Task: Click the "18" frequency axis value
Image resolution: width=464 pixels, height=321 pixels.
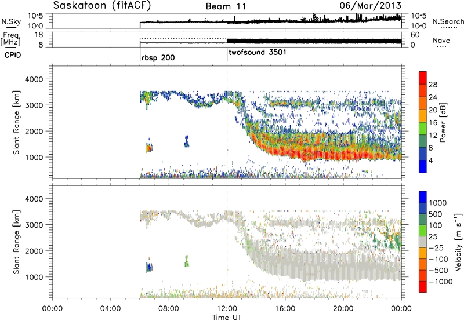Action: [x=39, y=35]
